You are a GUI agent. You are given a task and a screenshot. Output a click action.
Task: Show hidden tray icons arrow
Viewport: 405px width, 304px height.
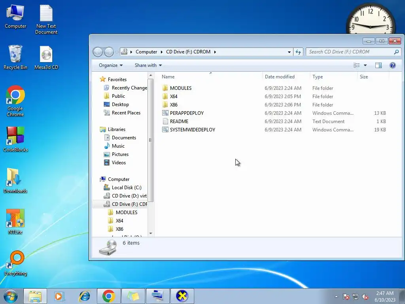click(336, 296)
